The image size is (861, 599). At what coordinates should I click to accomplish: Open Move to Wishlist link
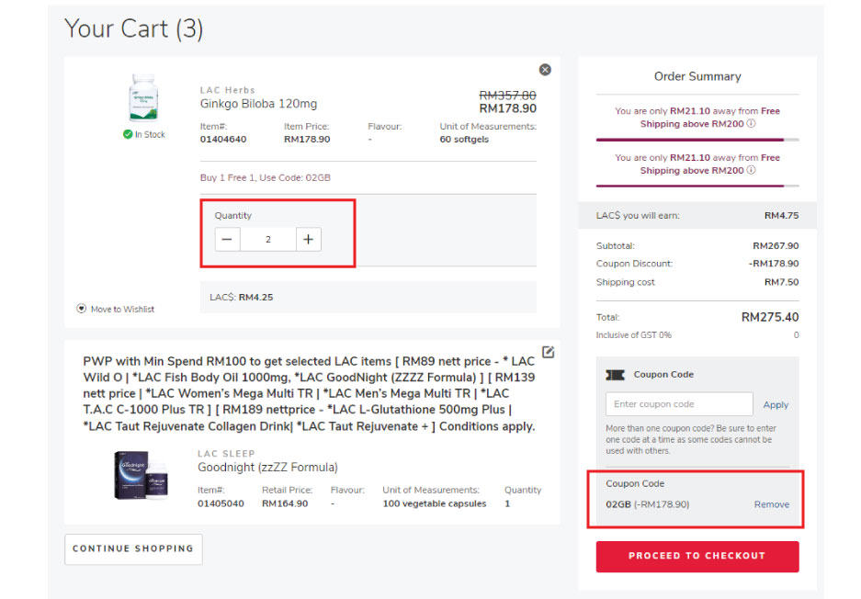[122, 309]
